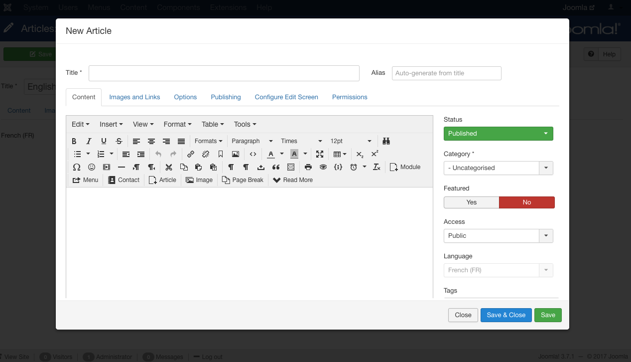Click the blockquote icon
This screenshot has width=631, height=362.
pos(276,167)
